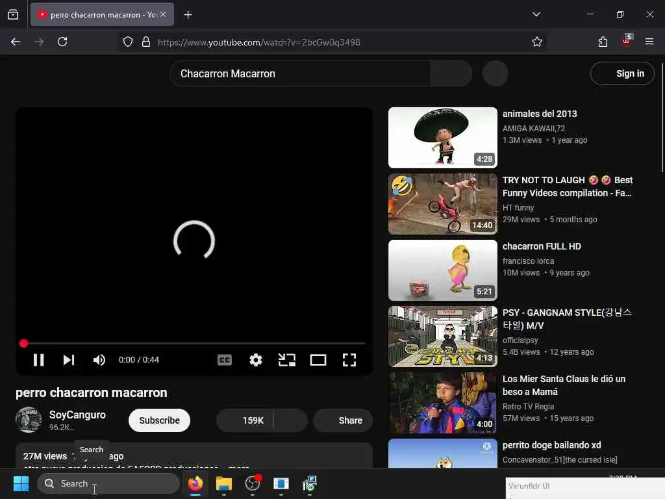Open the SoyCanguro channel name link
This screenshot has width=665, height=499.
(x=78, y=415)
